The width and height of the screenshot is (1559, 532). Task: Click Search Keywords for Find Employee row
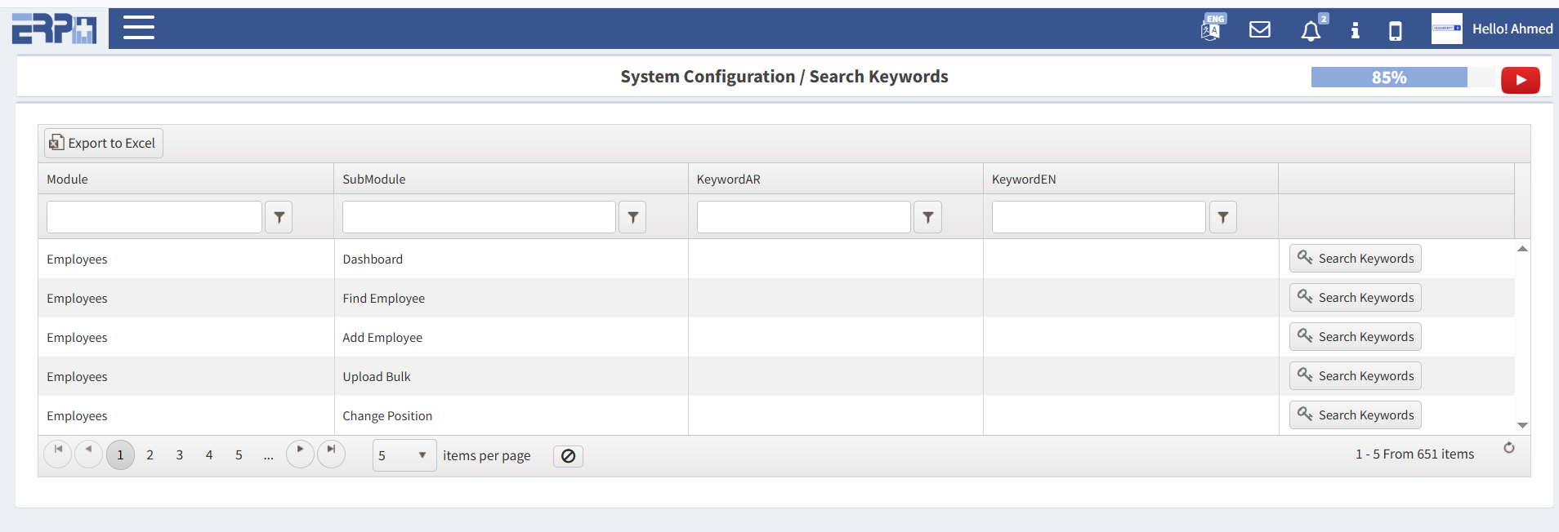click(1355, 298)
